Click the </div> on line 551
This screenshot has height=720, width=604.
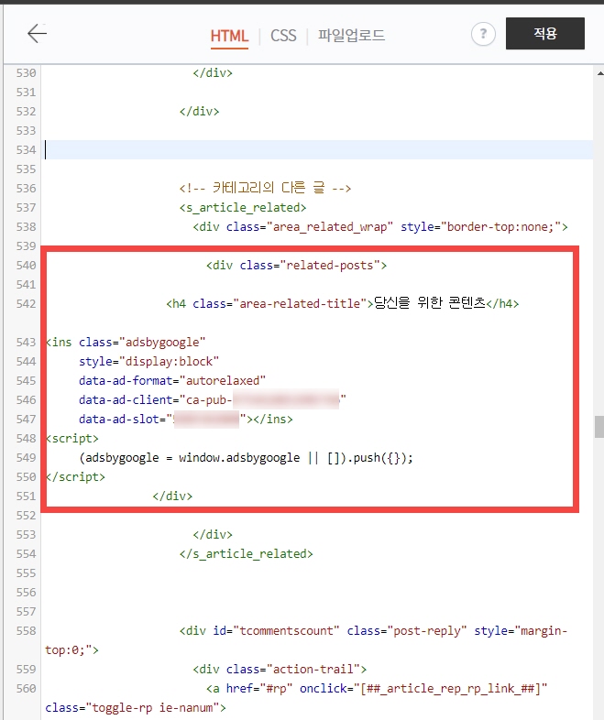coord(172,496)
